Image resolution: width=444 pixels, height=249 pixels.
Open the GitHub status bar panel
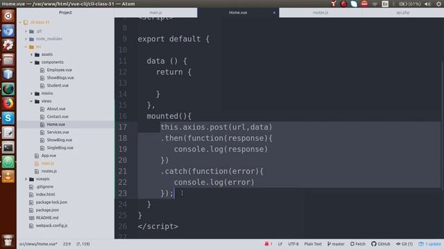coord(381,243)
